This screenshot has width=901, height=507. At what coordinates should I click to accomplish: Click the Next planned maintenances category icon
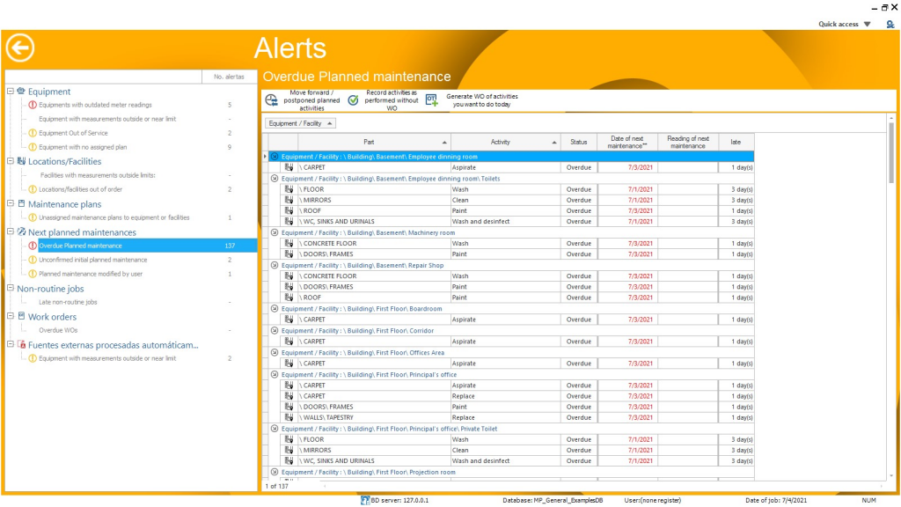pyautogui.click(x=21, y=231)
